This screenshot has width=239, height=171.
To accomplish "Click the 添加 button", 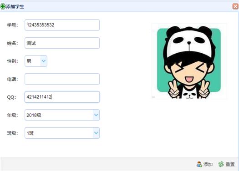I will coord(204,164).
